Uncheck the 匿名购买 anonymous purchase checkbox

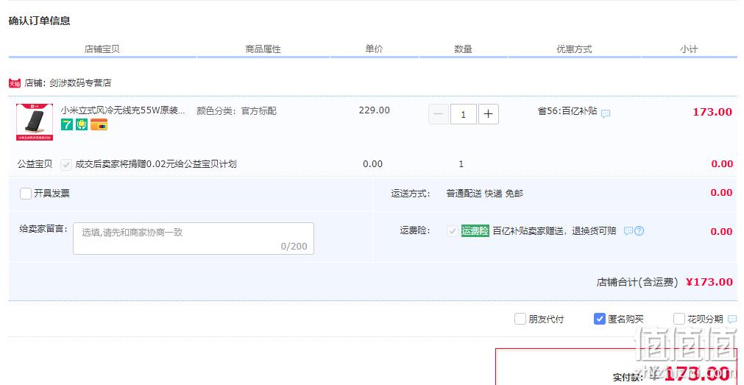599,319
